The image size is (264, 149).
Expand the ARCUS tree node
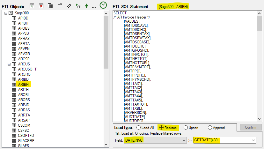[x=9, y=64]
